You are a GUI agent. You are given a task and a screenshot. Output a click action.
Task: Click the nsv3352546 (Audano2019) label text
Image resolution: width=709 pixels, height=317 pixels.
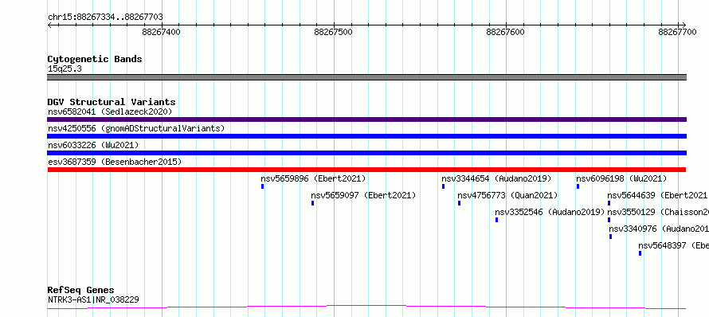550,212
